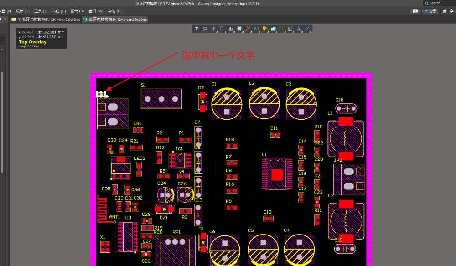Choose the keepout region tool
This screenshot has width=456, height=266.
pyautogui.click(x=282, y=29)
